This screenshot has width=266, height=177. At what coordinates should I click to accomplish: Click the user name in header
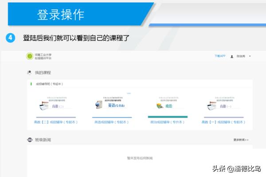click(241, 56)
